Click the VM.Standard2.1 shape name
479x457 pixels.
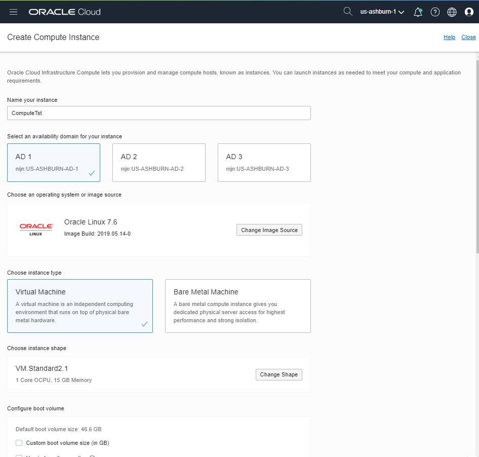[x=42, y=368]
